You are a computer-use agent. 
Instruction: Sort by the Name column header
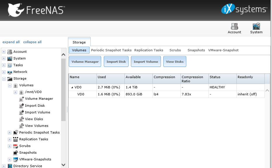coord(83,79)
